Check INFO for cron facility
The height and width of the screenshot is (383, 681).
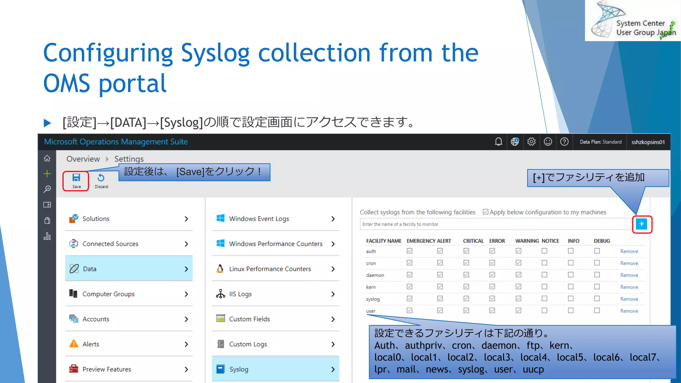(571, 263)
